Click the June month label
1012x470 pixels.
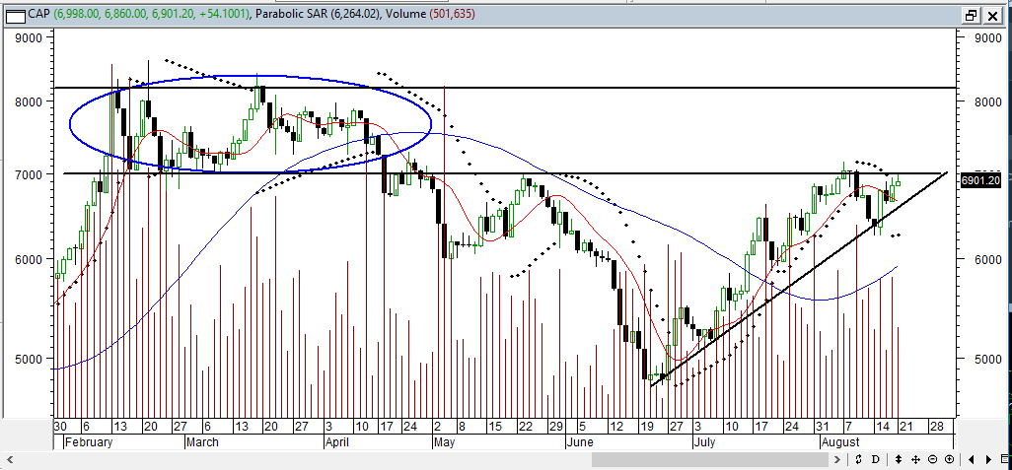(x=580, y=442)
